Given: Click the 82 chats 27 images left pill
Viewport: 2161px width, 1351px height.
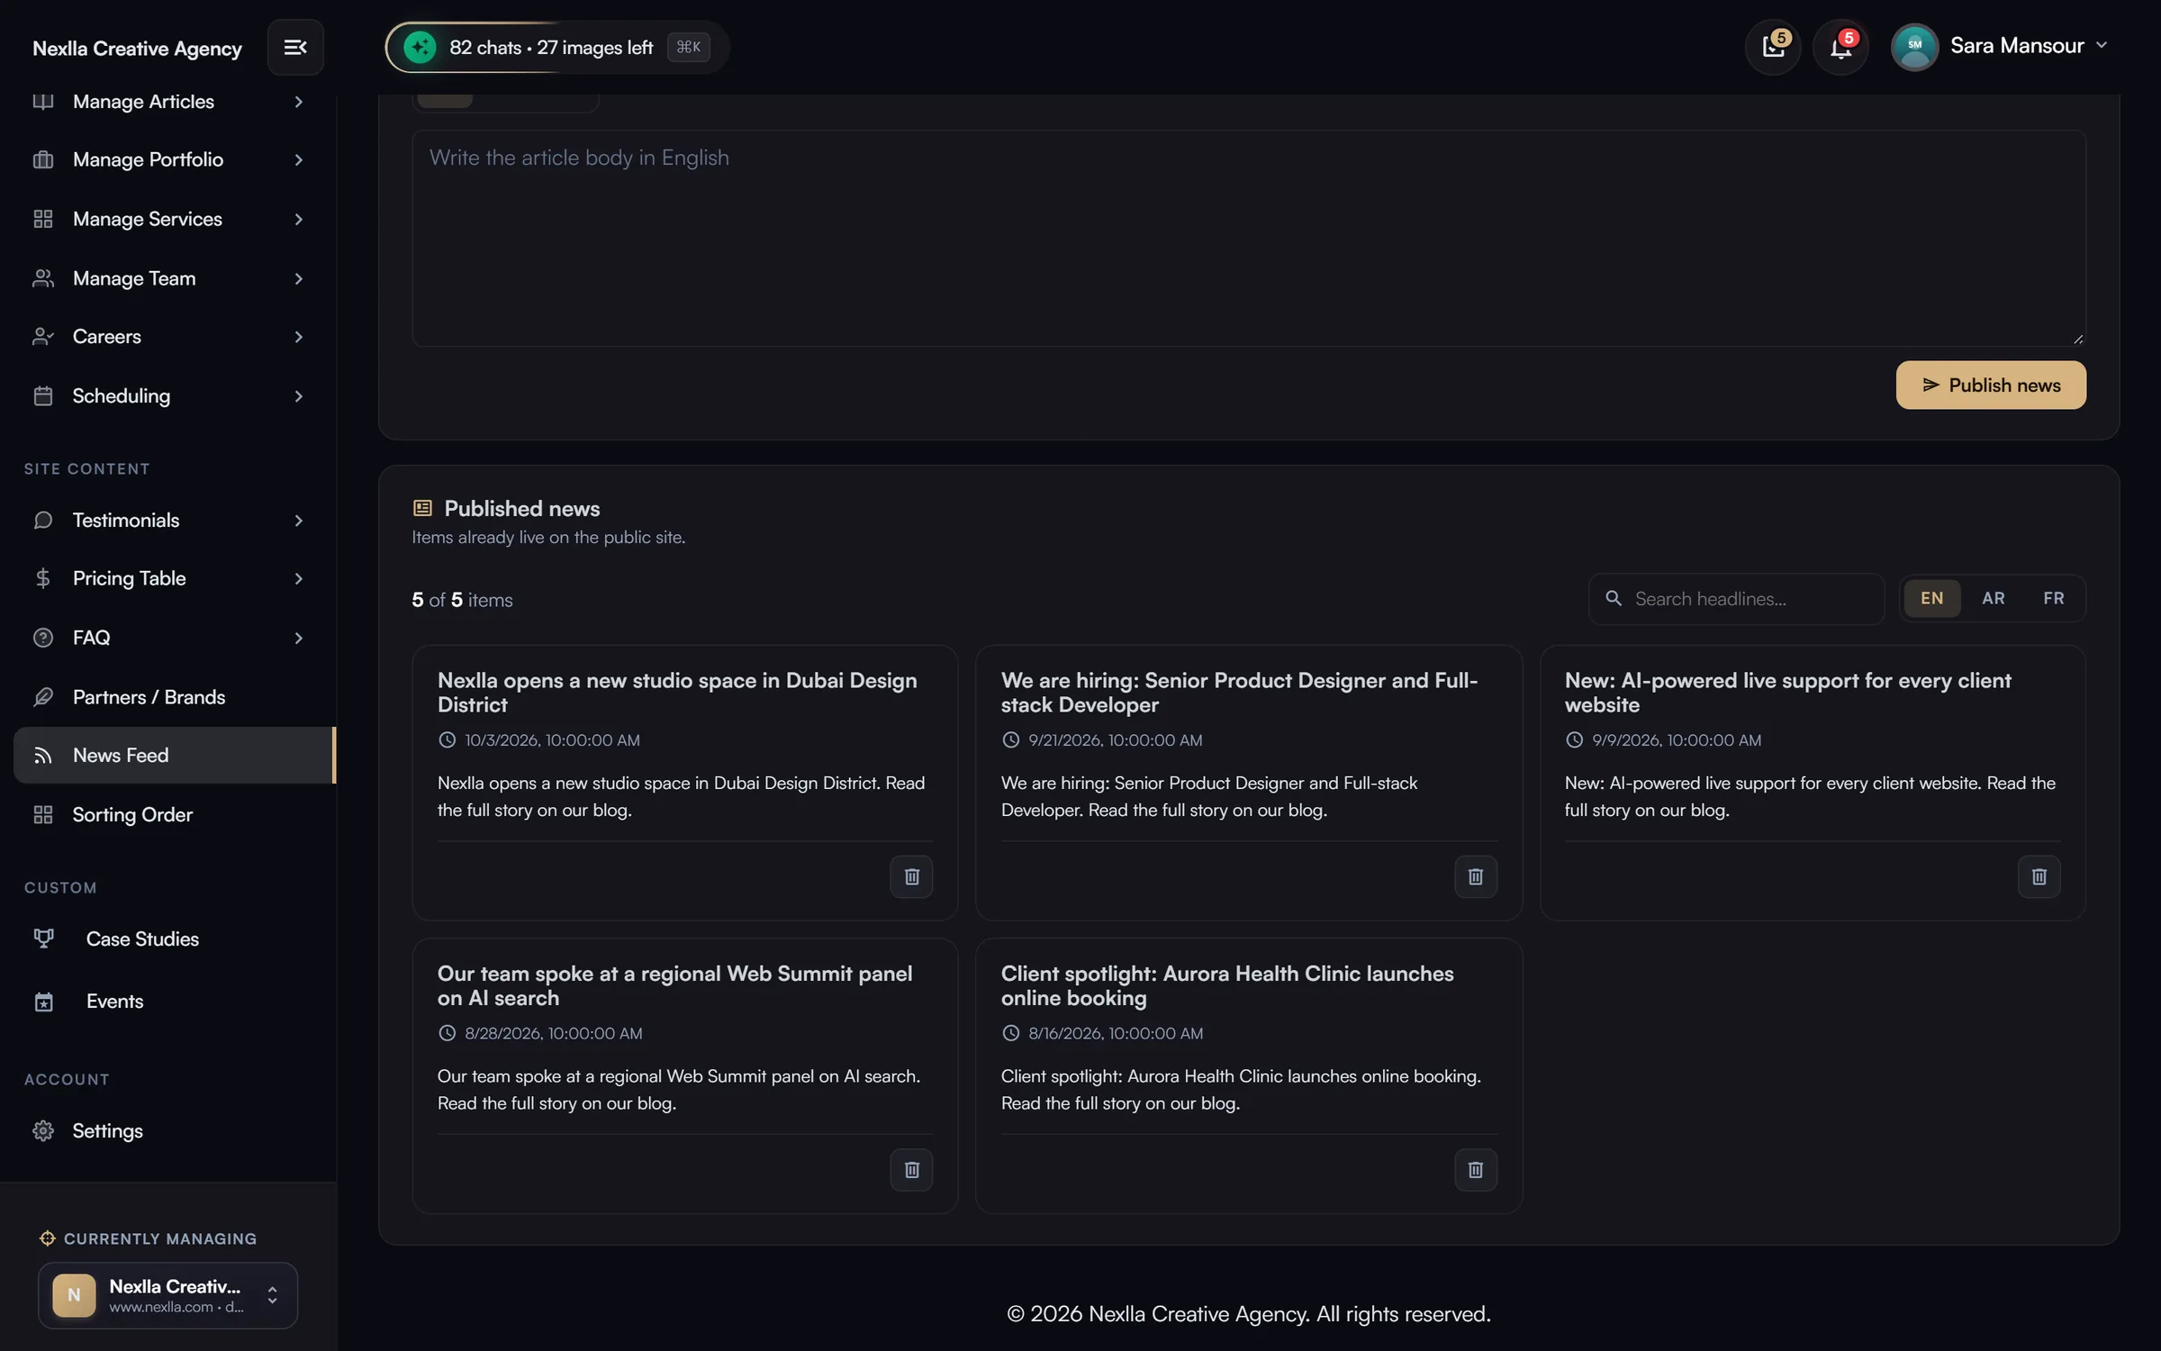Looking at the screenshot, I should point(557,47).
